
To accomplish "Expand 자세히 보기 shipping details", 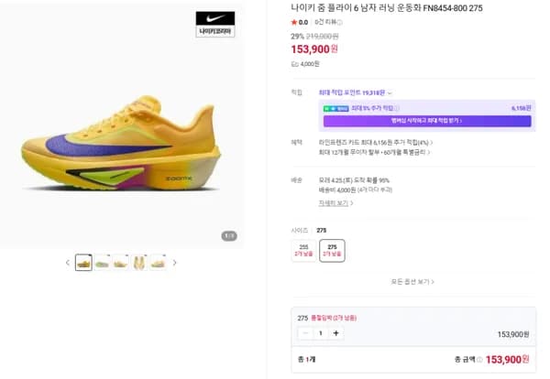I will tap(335, 202).
